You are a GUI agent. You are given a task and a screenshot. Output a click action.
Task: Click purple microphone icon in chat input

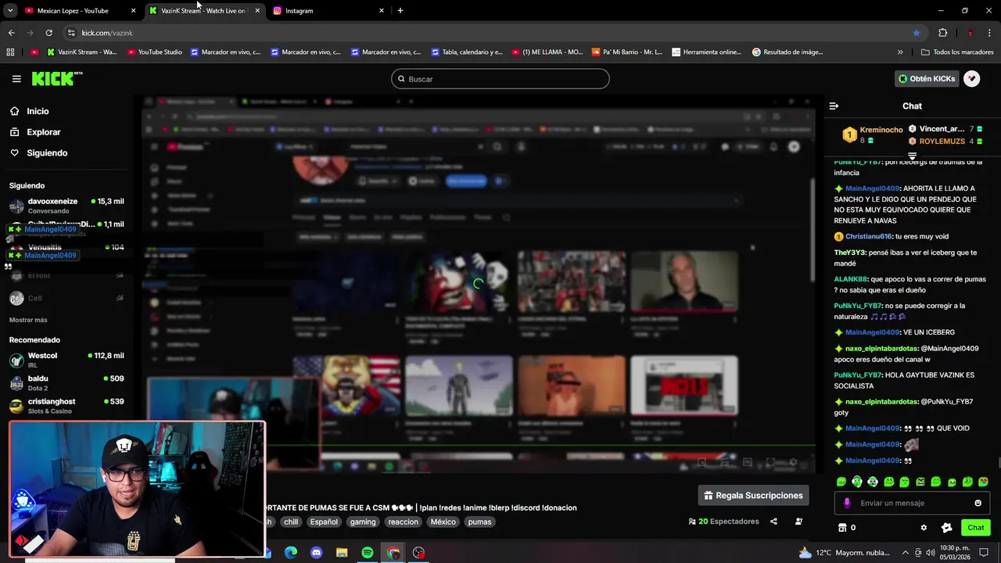click(847, 503)
